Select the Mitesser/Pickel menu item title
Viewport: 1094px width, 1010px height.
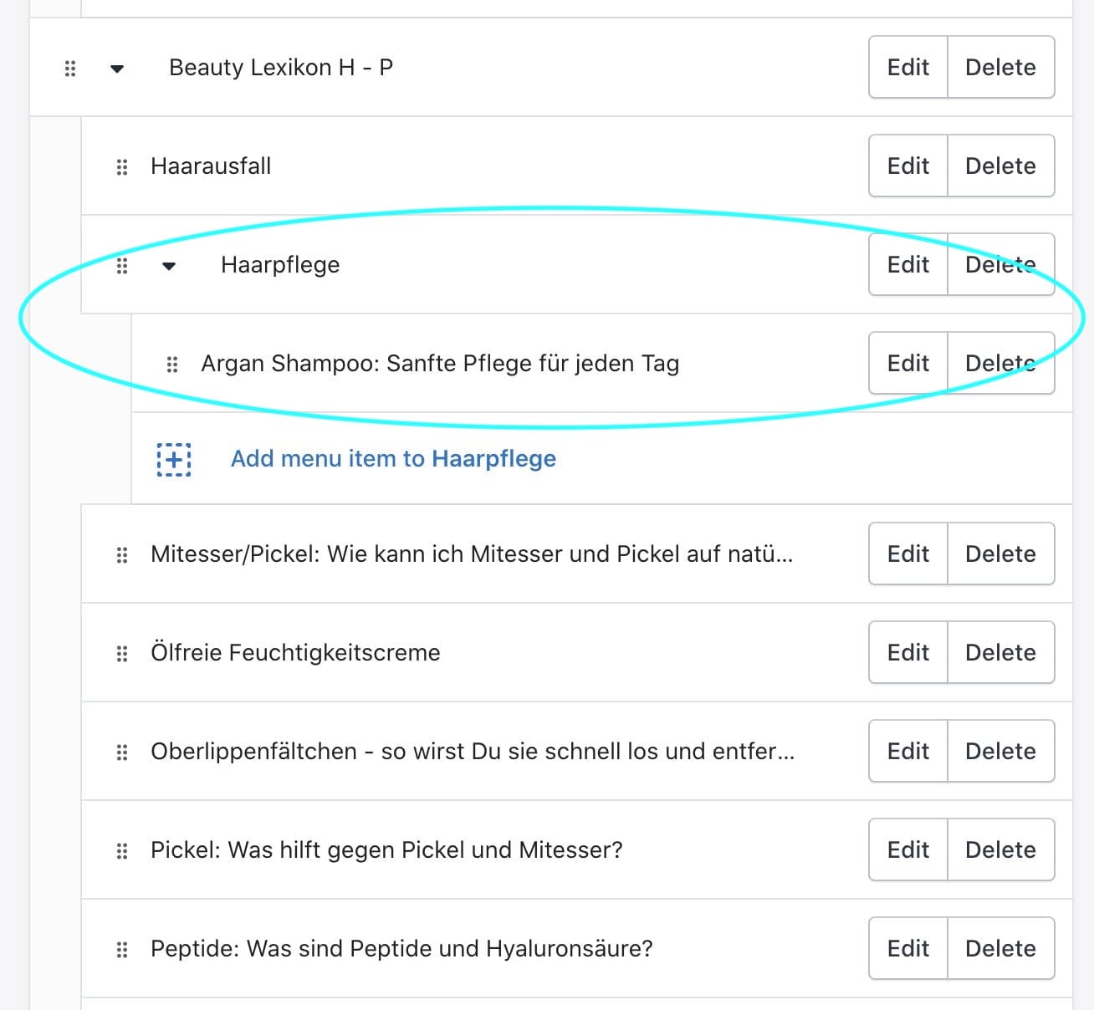(472, 553)
